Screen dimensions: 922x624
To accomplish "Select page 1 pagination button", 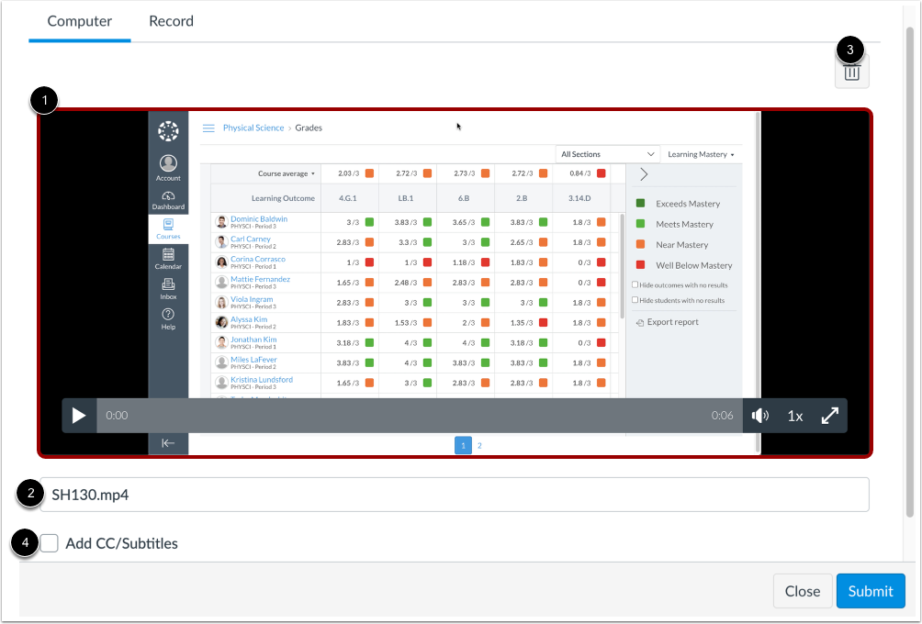I will 464,445.
